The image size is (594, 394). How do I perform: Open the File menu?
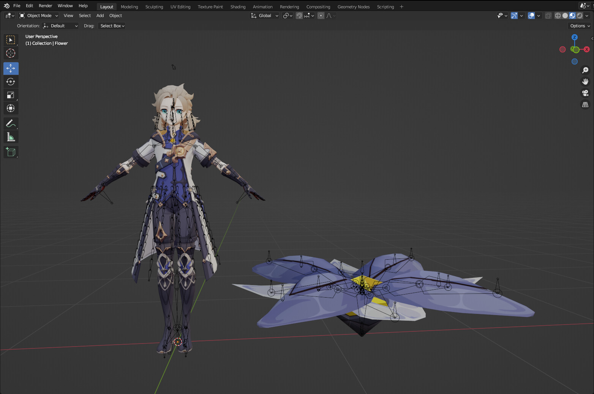click(x=17, y=6)
